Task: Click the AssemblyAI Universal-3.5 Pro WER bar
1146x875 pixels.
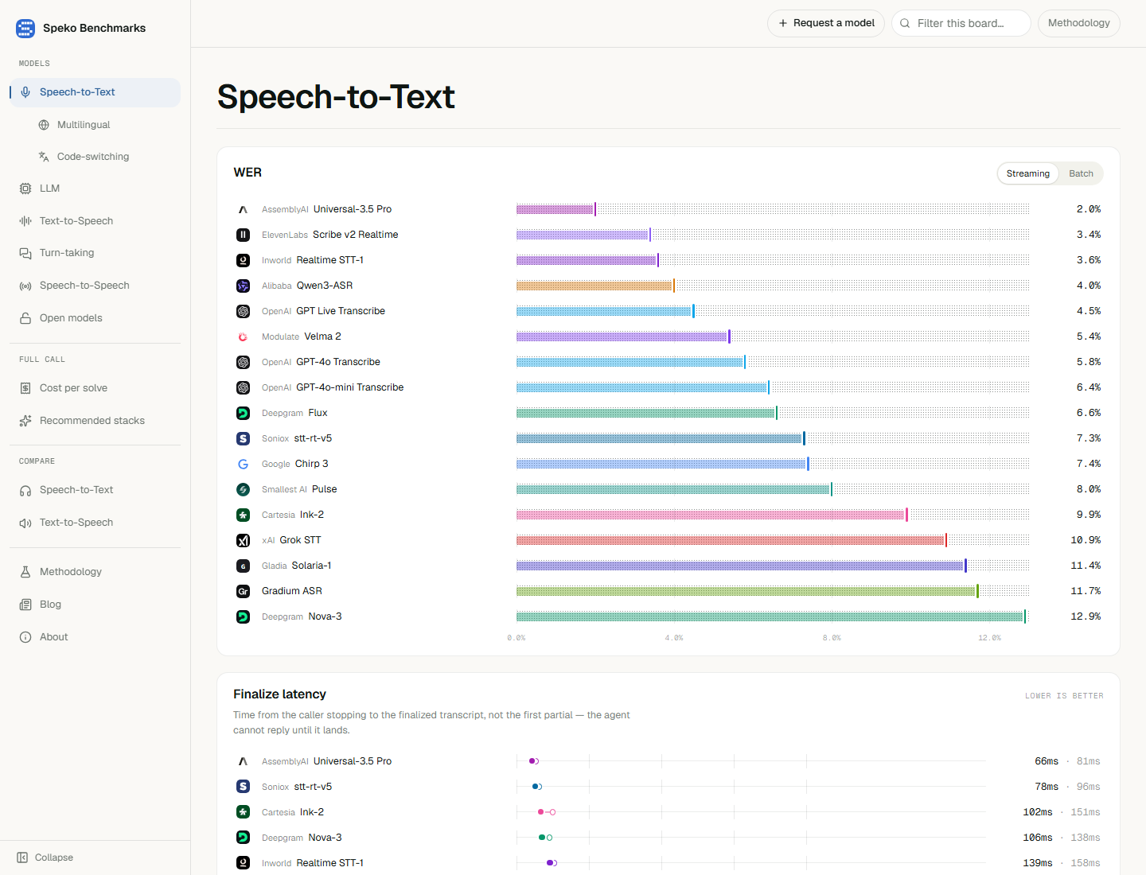Action: [x=555, y=209]
